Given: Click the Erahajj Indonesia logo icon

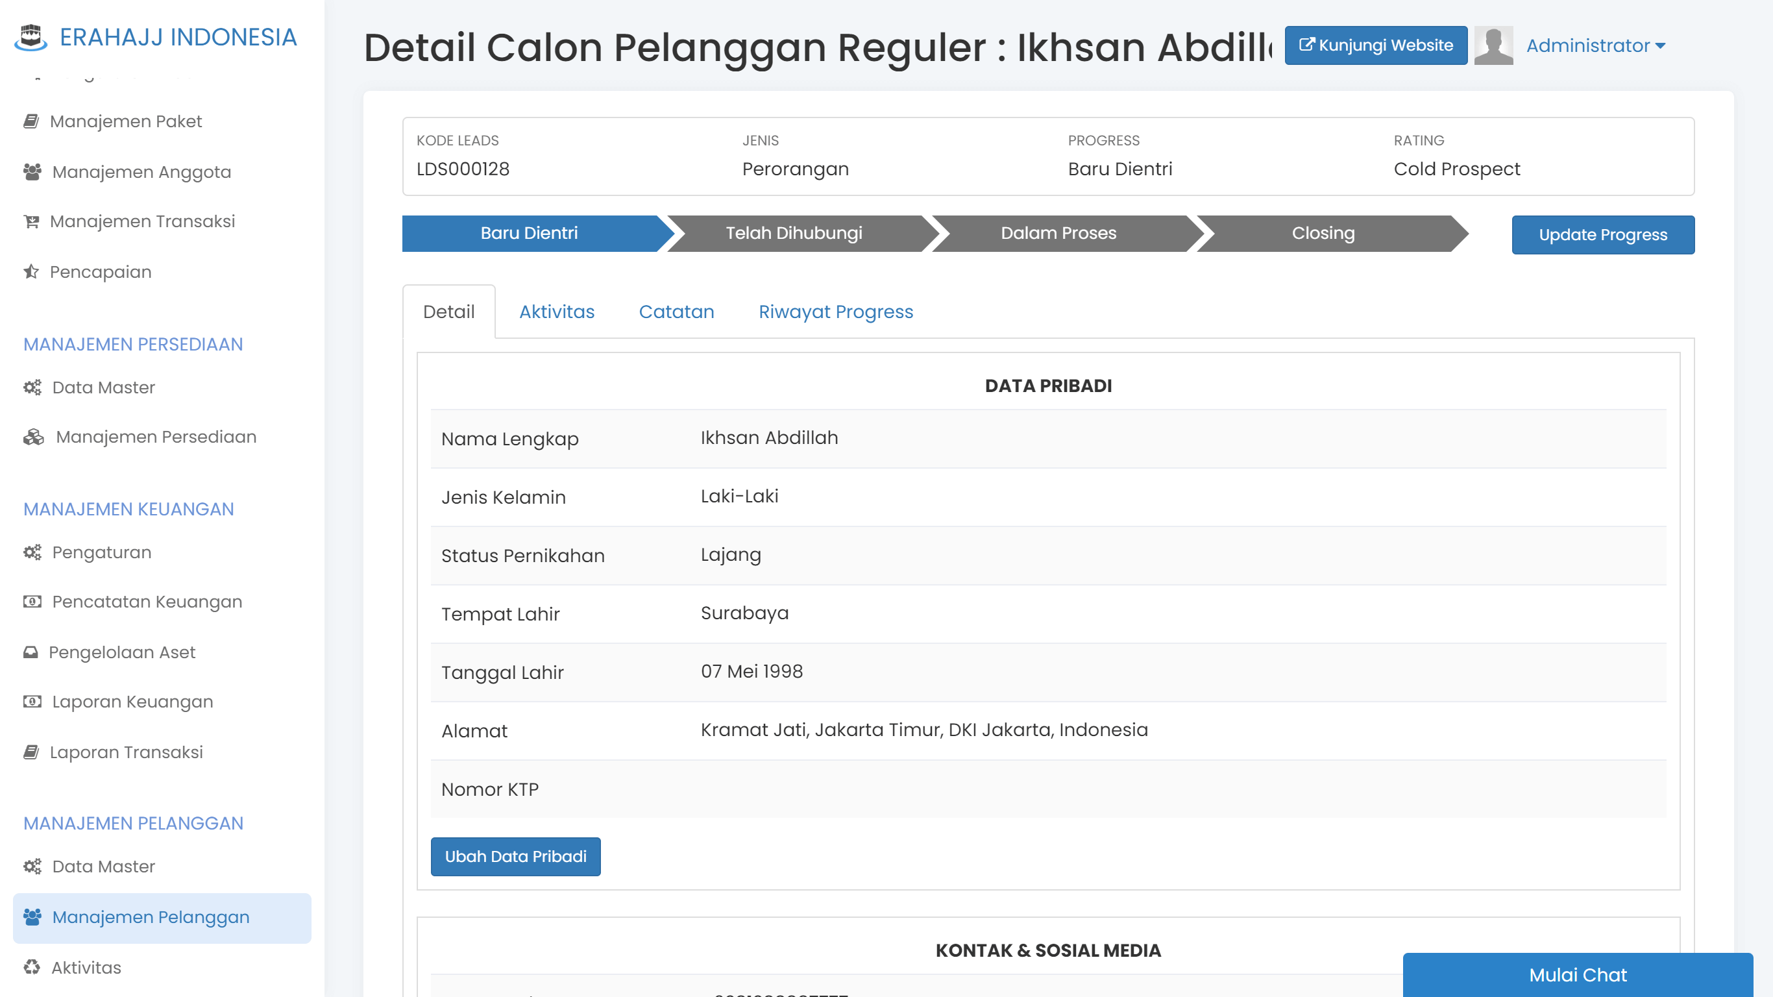Looking at the screenshot, I should click(31, 38).
